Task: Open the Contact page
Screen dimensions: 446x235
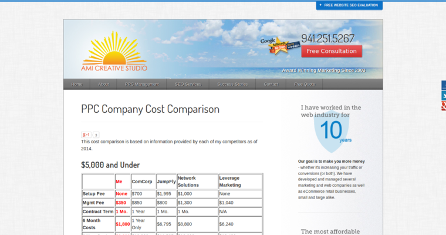Action: tap(271, 84)
